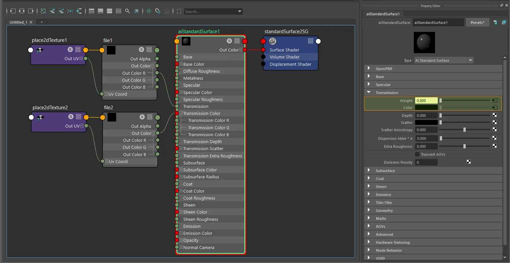The height and width of the screenshot is (263, 510).
Task: Click the Rearrange Graph layout icon
Action: click(70, 11)
